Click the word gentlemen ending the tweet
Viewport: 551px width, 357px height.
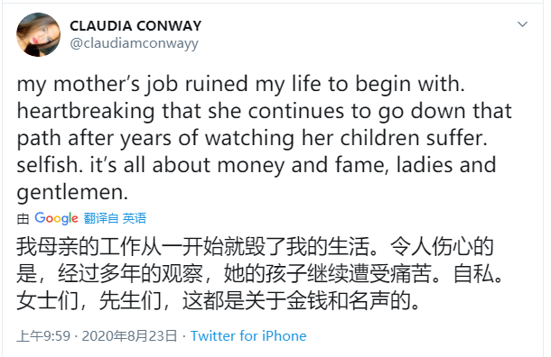(x=72, y=193)
